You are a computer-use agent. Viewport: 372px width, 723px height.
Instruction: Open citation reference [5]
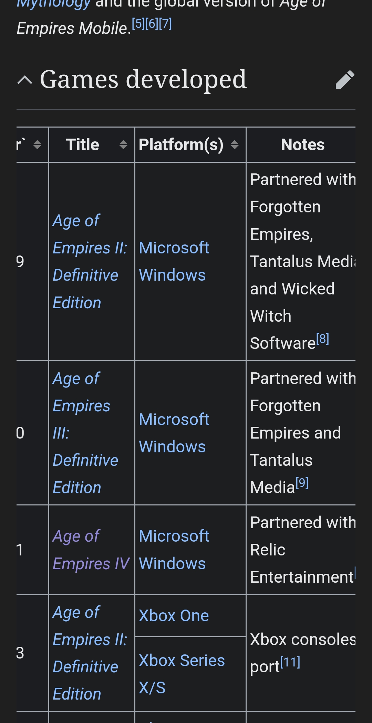tap(138, 24)
